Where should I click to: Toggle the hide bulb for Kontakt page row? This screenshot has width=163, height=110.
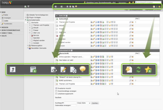[x=110, y=46]
